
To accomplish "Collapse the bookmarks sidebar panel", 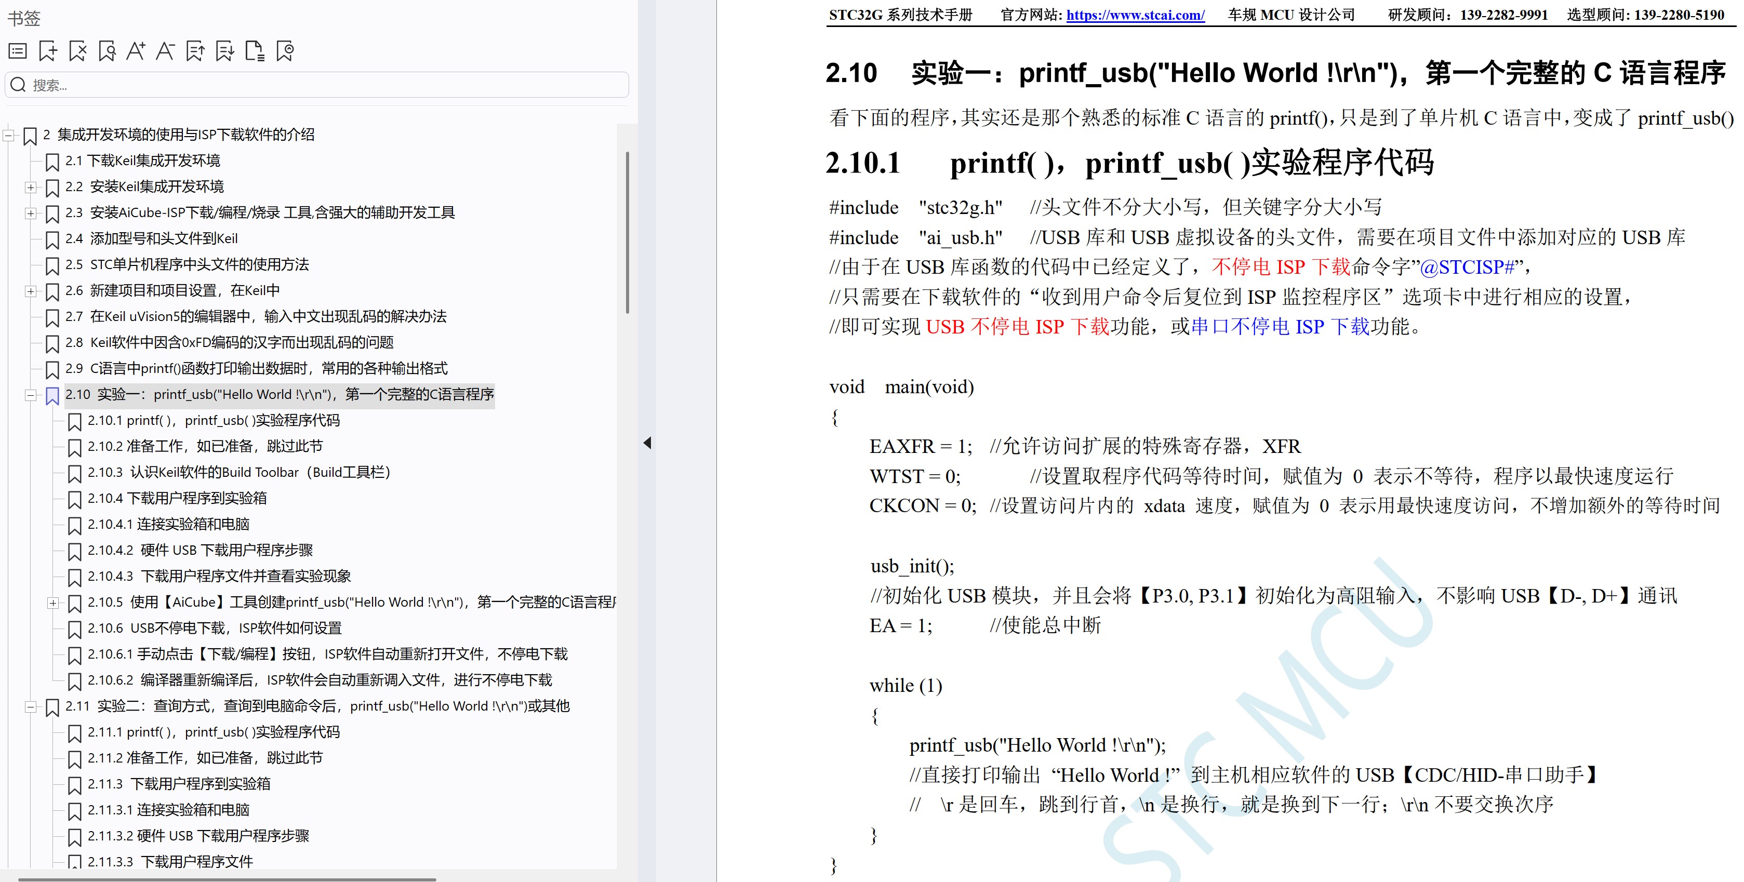I will pos(647,442).
